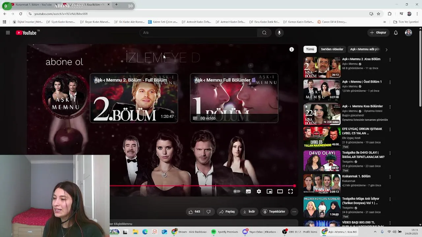Click the Aşk-ı Memnu channel subscribe circle
The height and width of the screenshot is (237, 422).
tap(66, 95)
